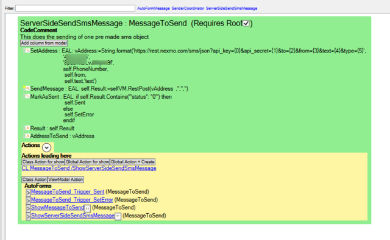
Task: Open the MessageToSend_Trigger_Sent link
Action: pos(68,192)
